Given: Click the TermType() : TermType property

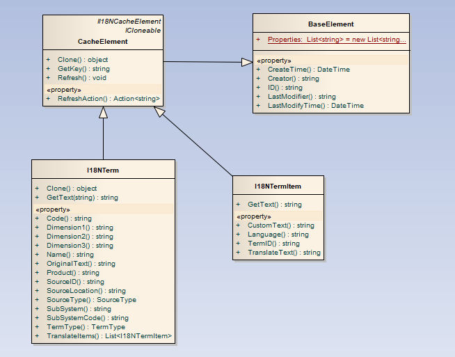Looking at the screenshot, I should tap(86, 327).
